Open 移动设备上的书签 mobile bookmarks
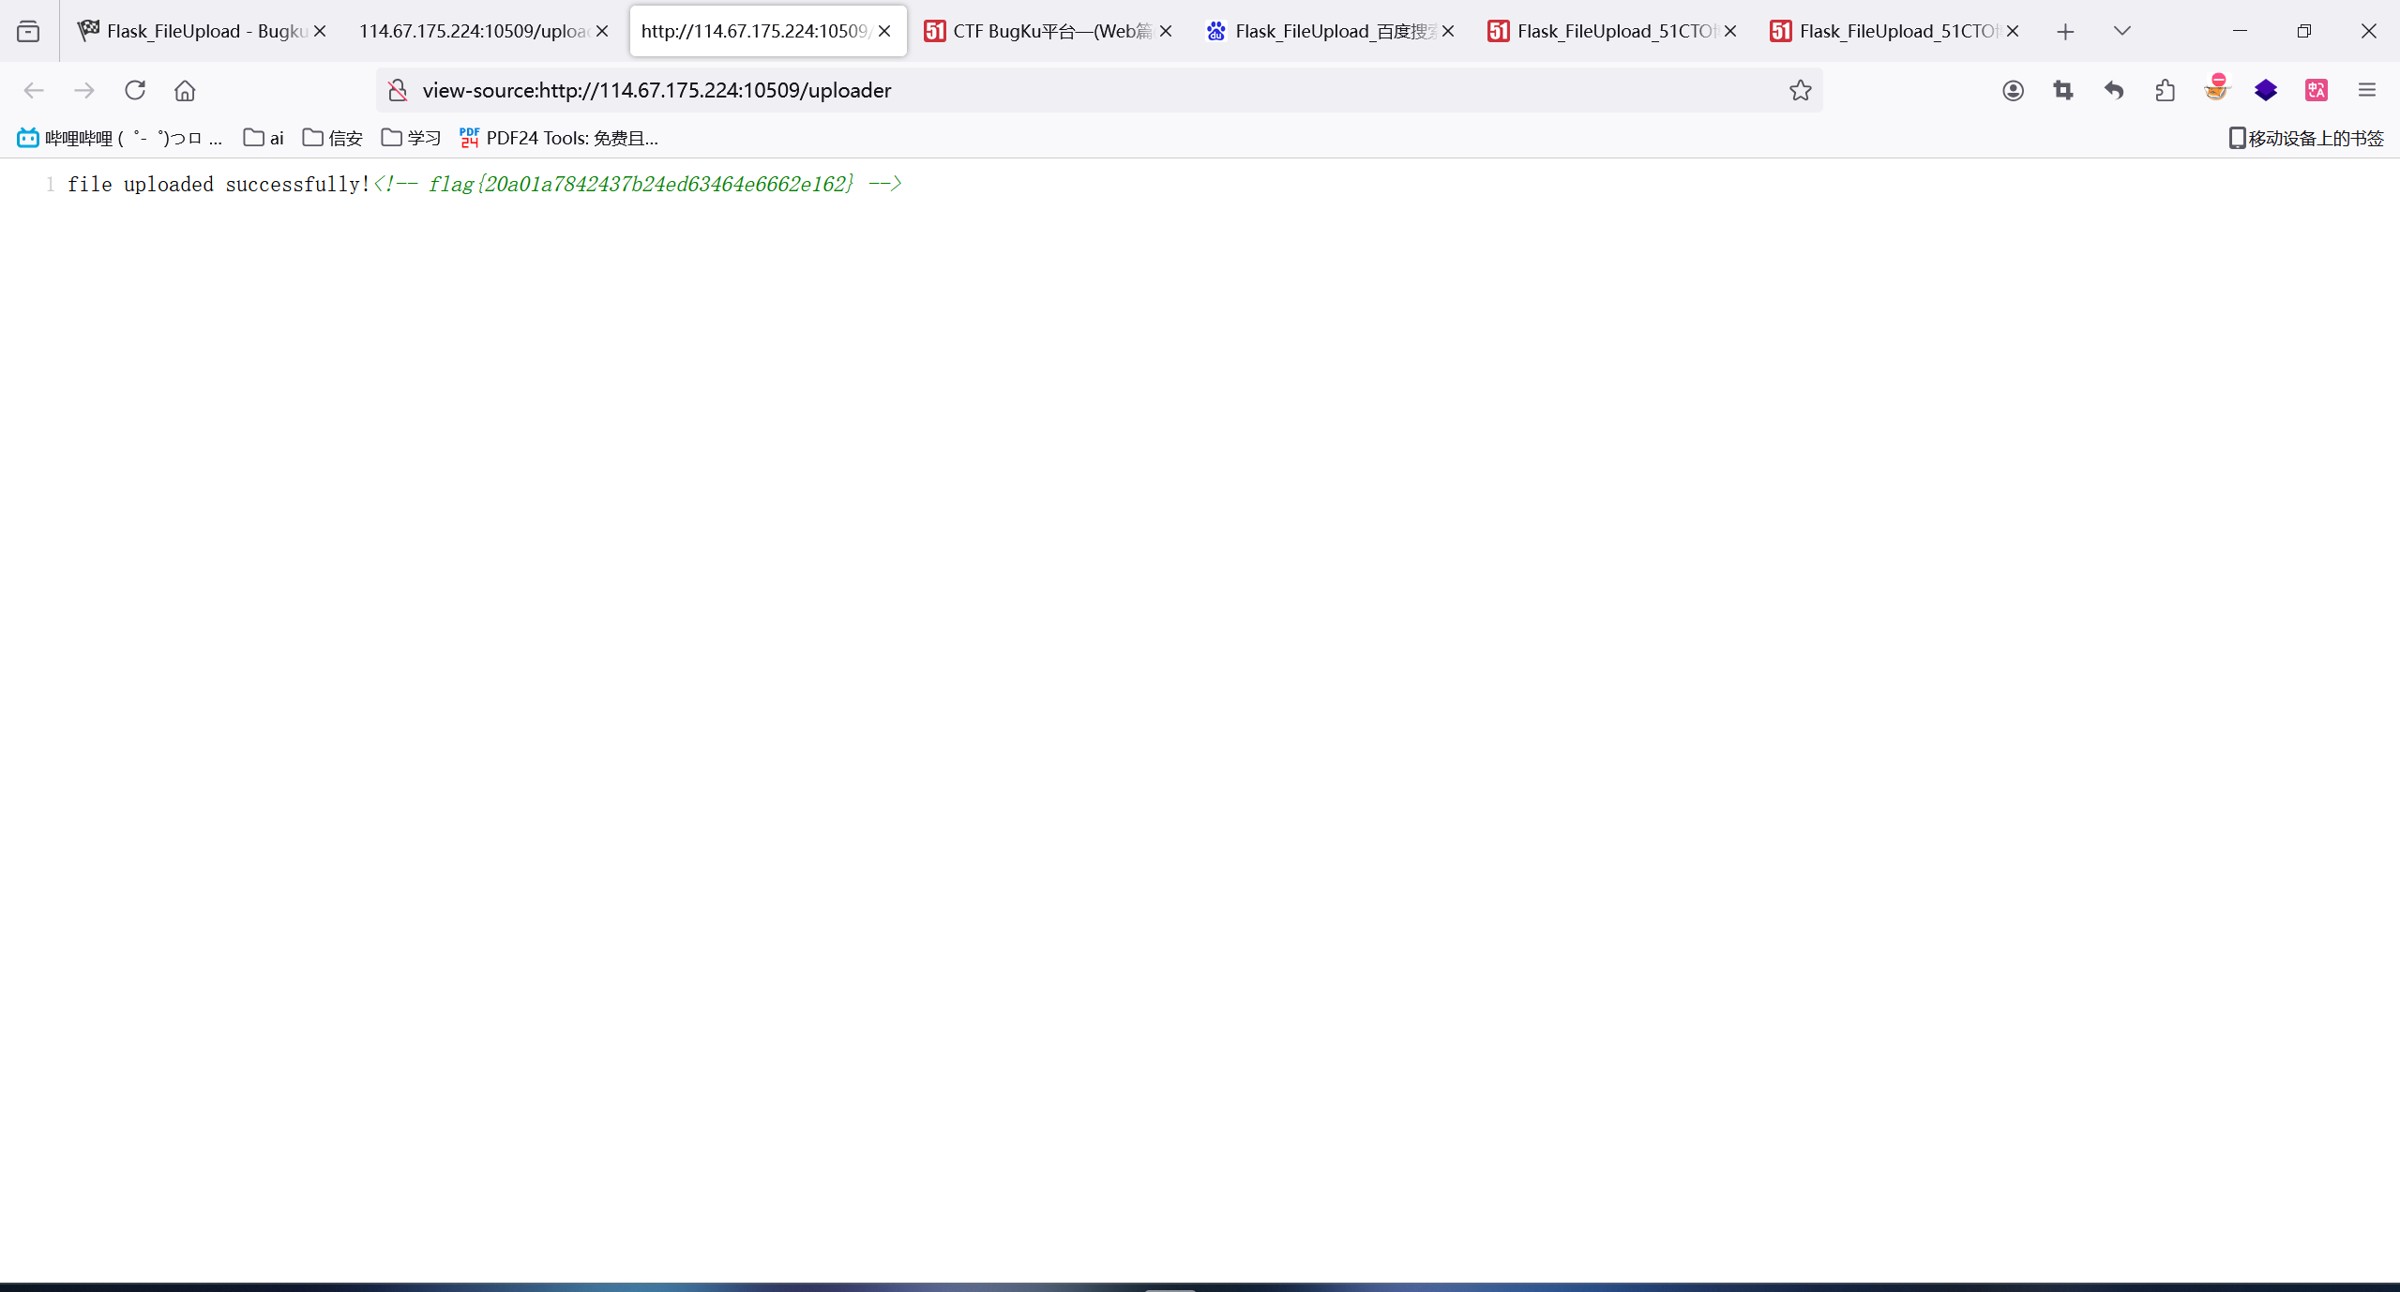The image size is (2400, 1292). (x=2306, y=138)
